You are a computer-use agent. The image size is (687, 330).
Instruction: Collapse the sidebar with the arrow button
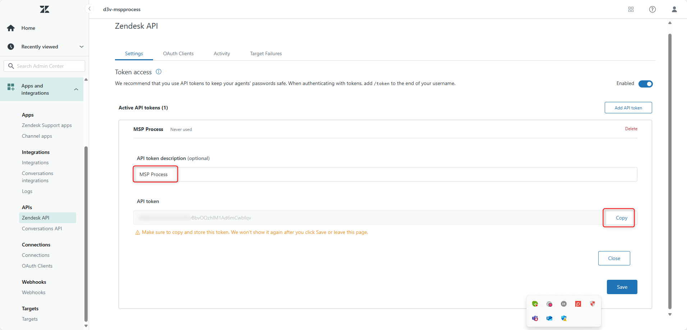tap(89, 9)
